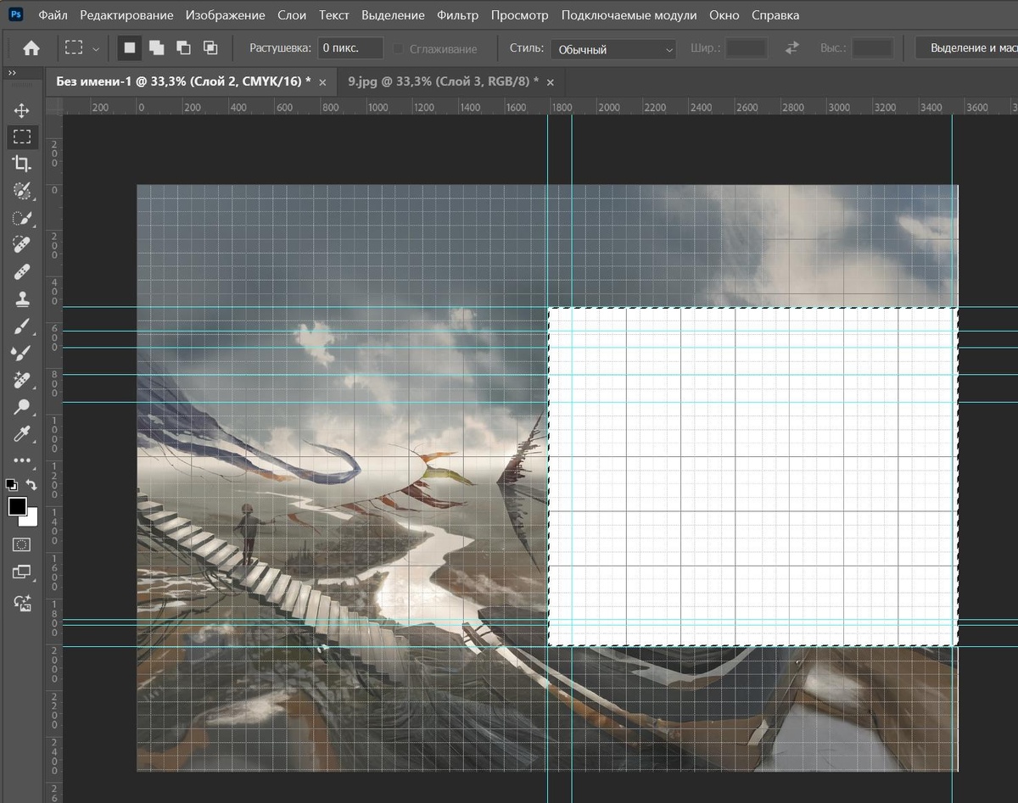Click inside the white selected canvas area
The width and height of the screenshot is (1018, 803).
(753, 477)
